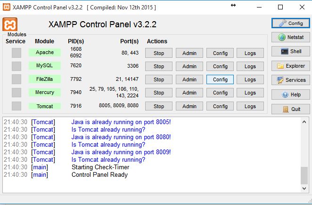Click the Apache module label
This screenshot has height=205, width=312.
[x=45, y=52]
